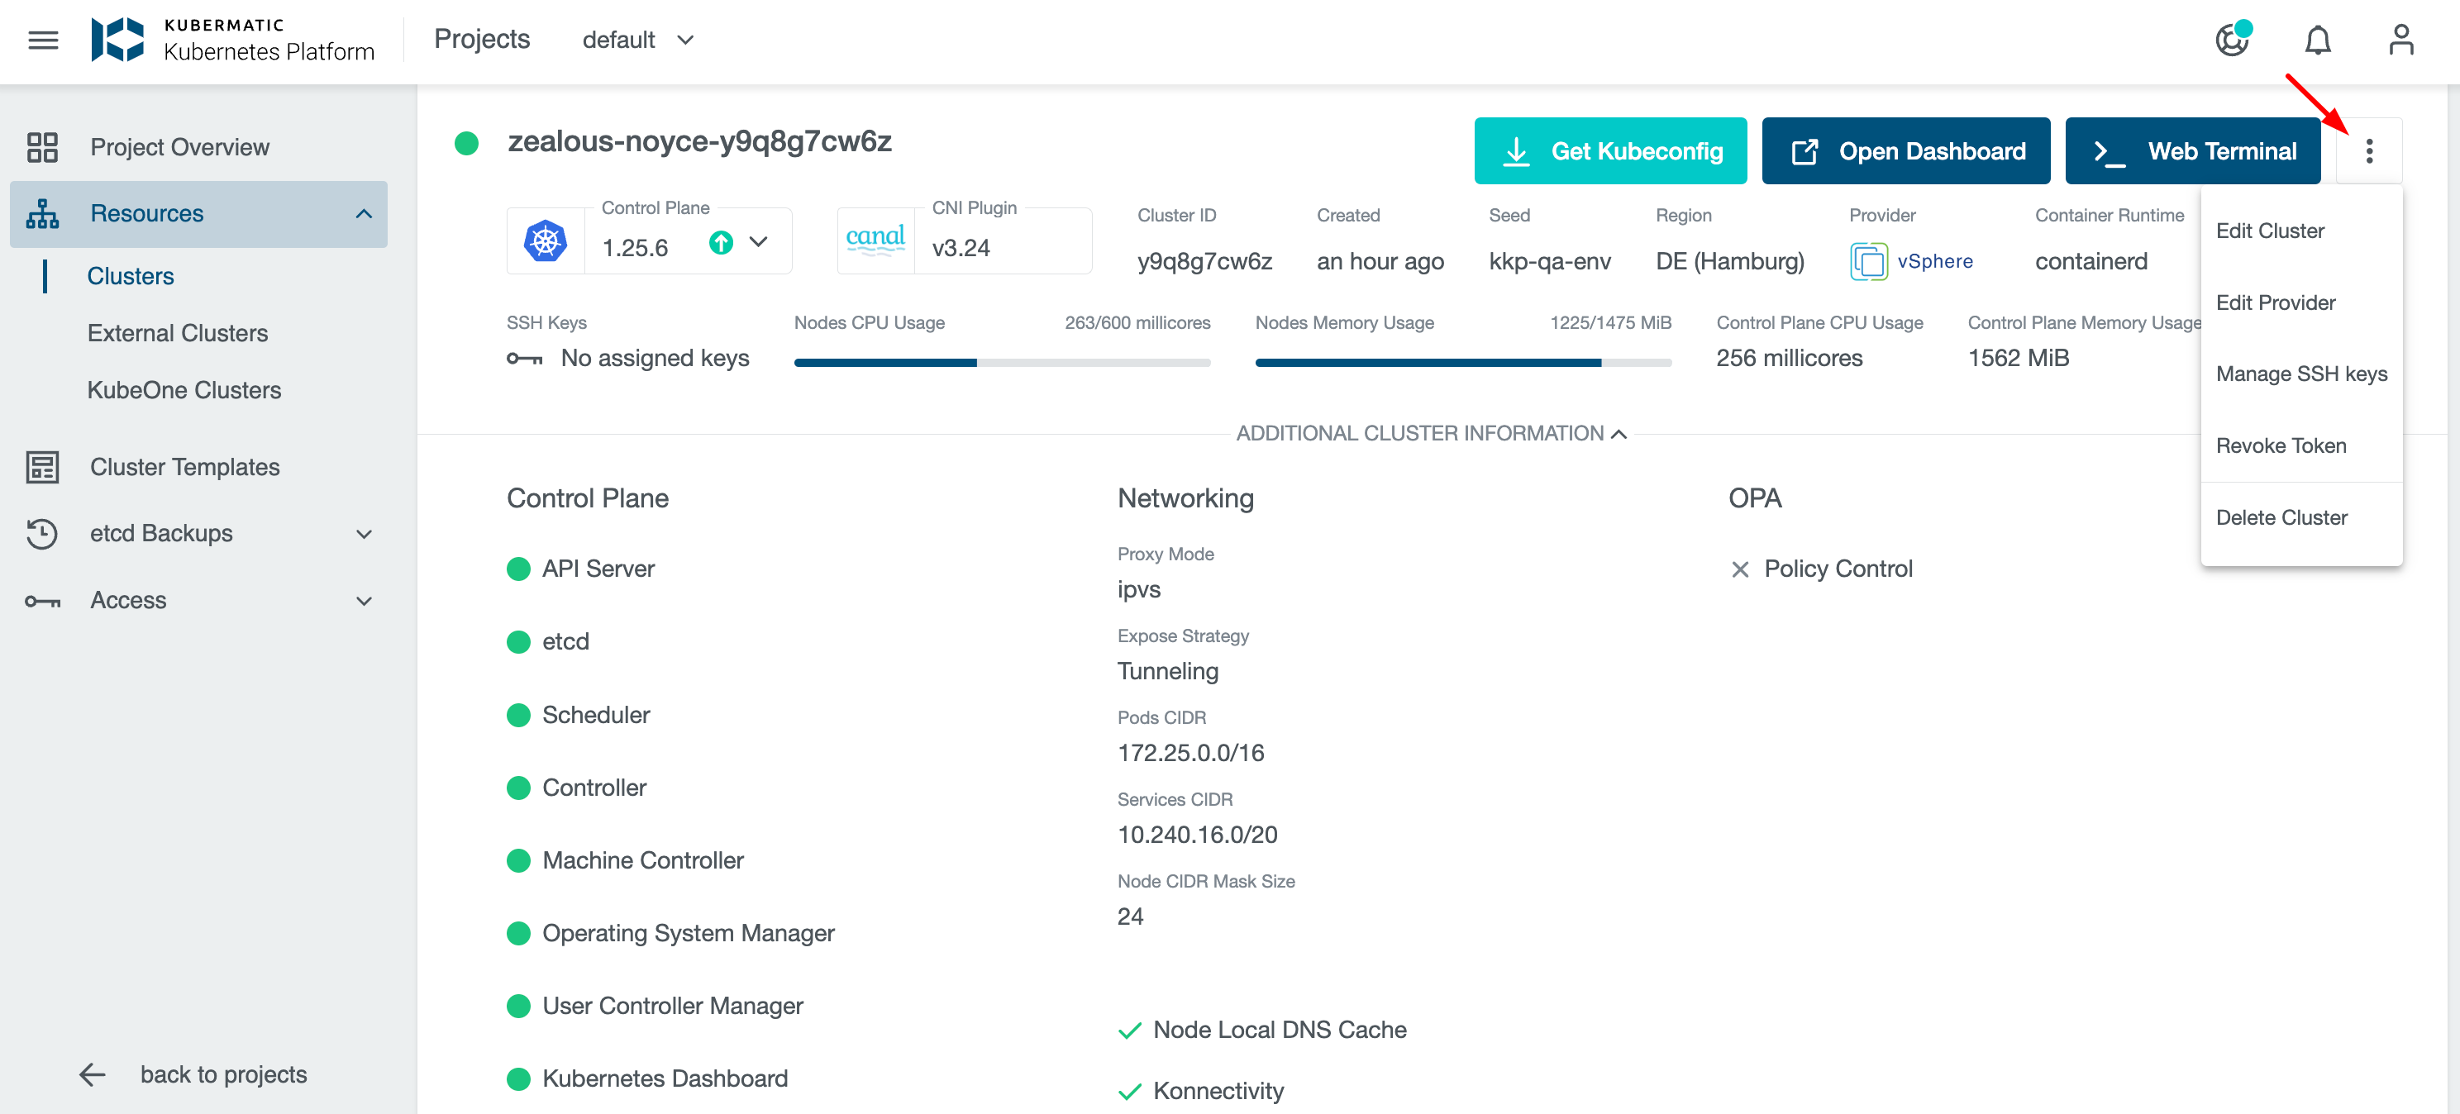
Task: Open the hamburger navigation menu
Action: click(42, 39)
